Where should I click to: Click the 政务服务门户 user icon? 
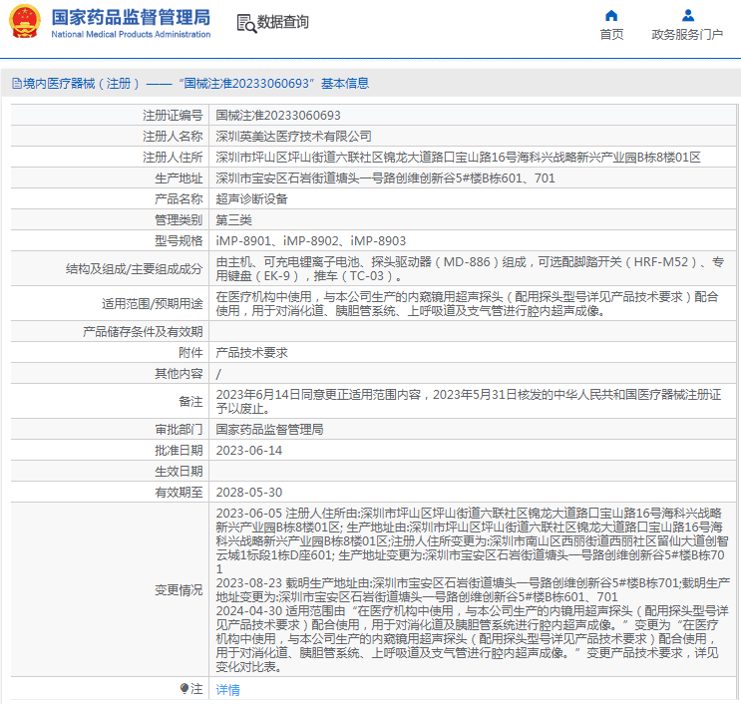687,16
